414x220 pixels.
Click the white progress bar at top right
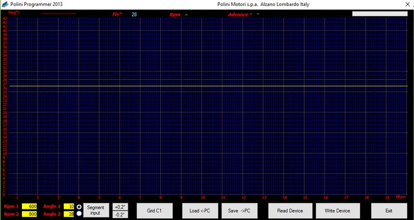380,14
